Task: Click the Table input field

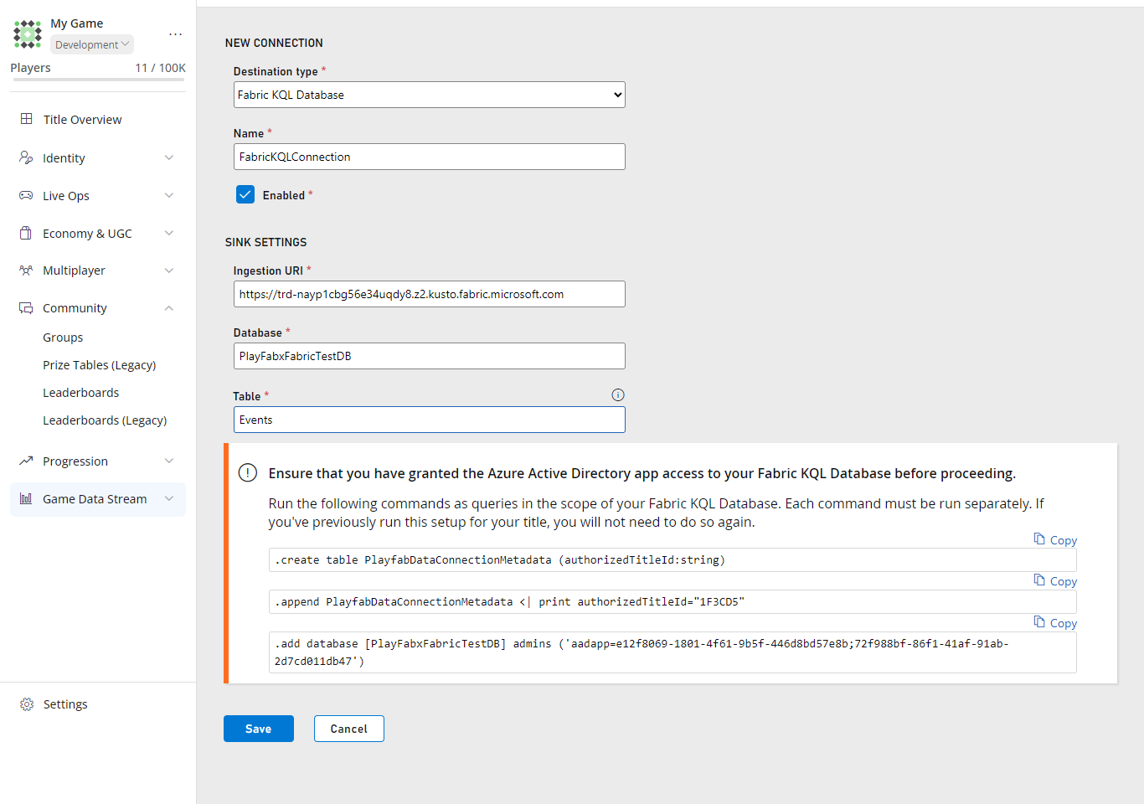Action: [430, 420]
